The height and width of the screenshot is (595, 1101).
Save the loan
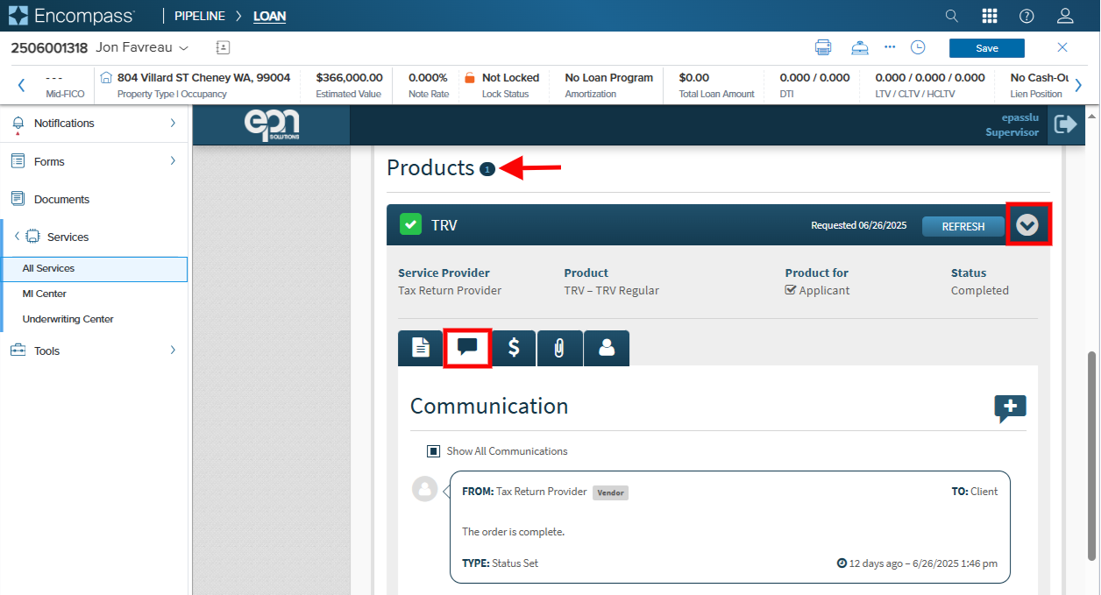point(986,48)
